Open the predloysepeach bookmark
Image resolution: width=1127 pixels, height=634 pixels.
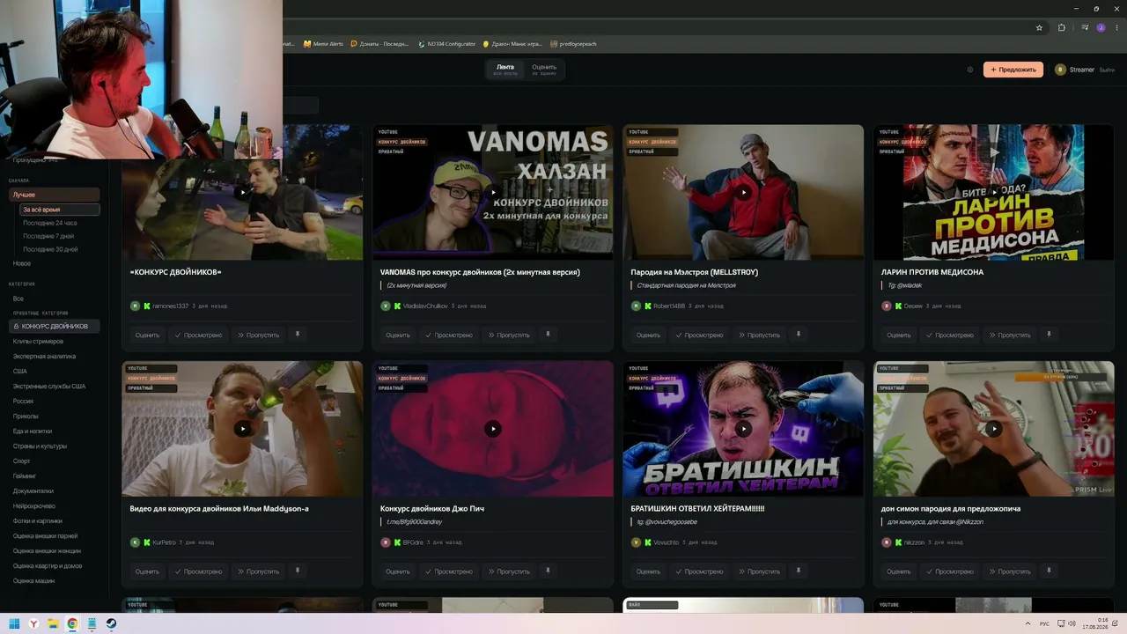[573, 44]
